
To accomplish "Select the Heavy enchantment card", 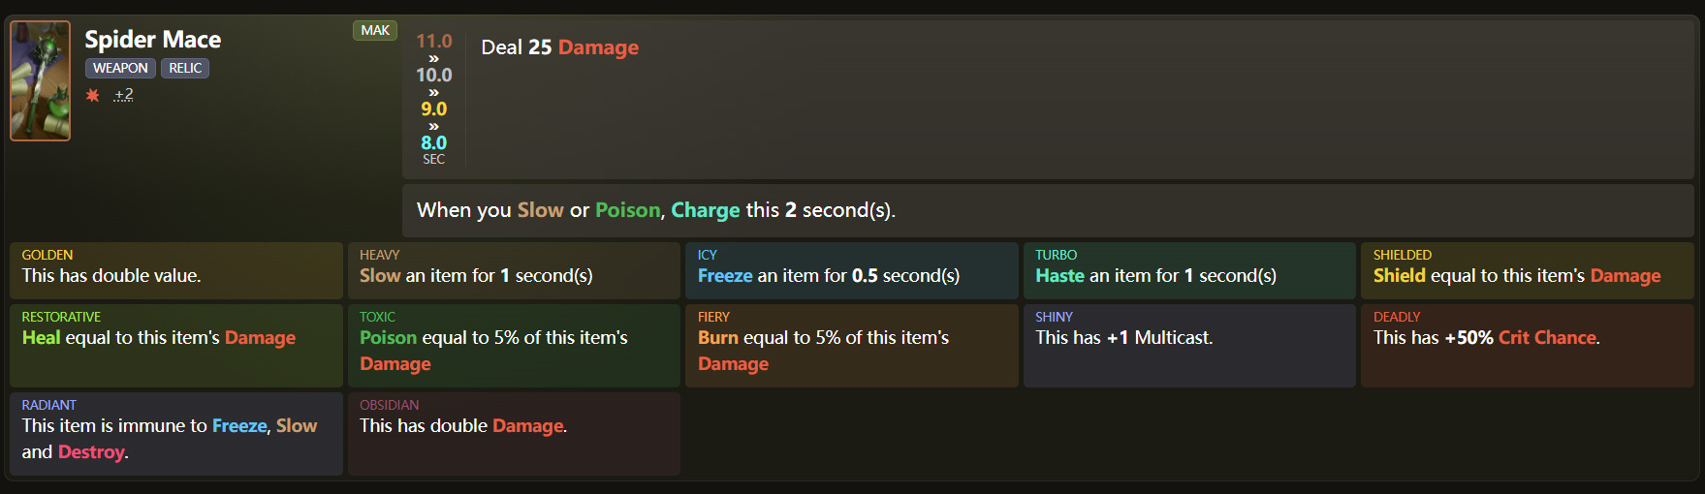I will pos(514,269).
